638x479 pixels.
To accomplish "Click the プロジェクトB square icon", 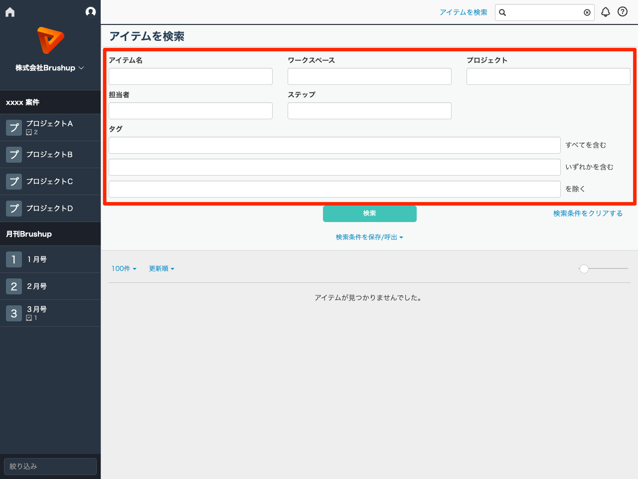I will click(14, 155).
